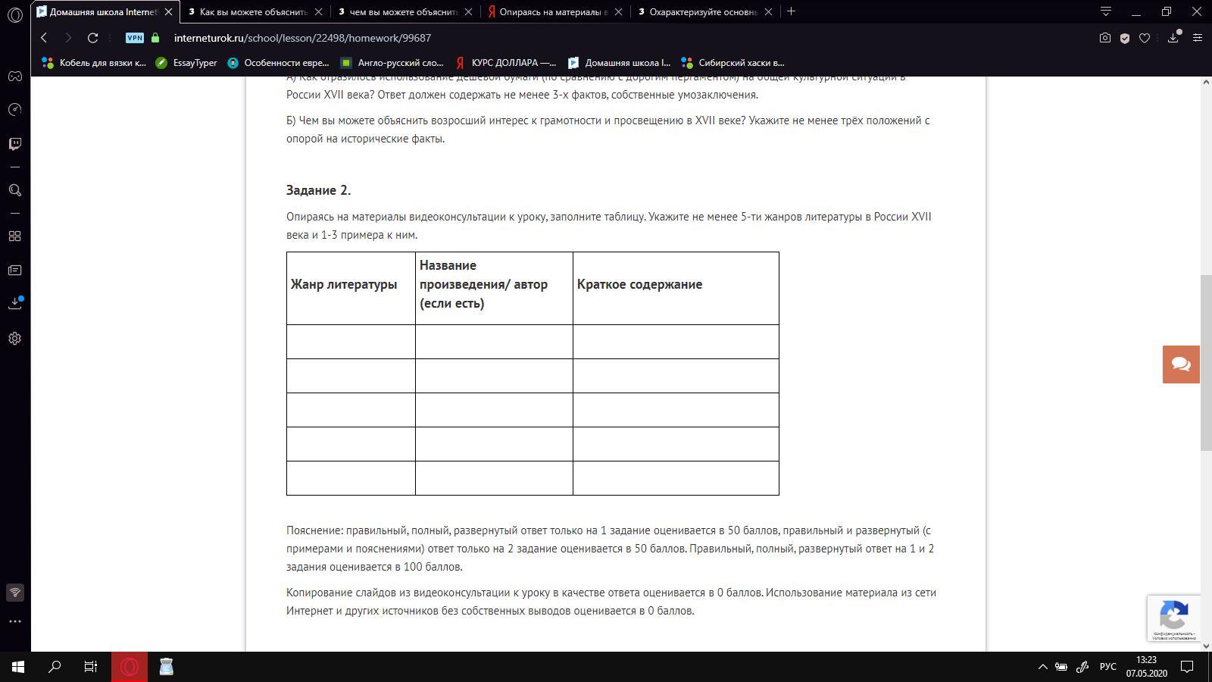The image size is (1212, 682).
Task: Open the Windows notification center
Action: tap(1188, 667)
